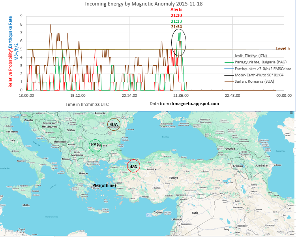The height and width of the screenshot is (237, 296).
Task: Click the North Macedonia map label
Action: coord(77,154)
